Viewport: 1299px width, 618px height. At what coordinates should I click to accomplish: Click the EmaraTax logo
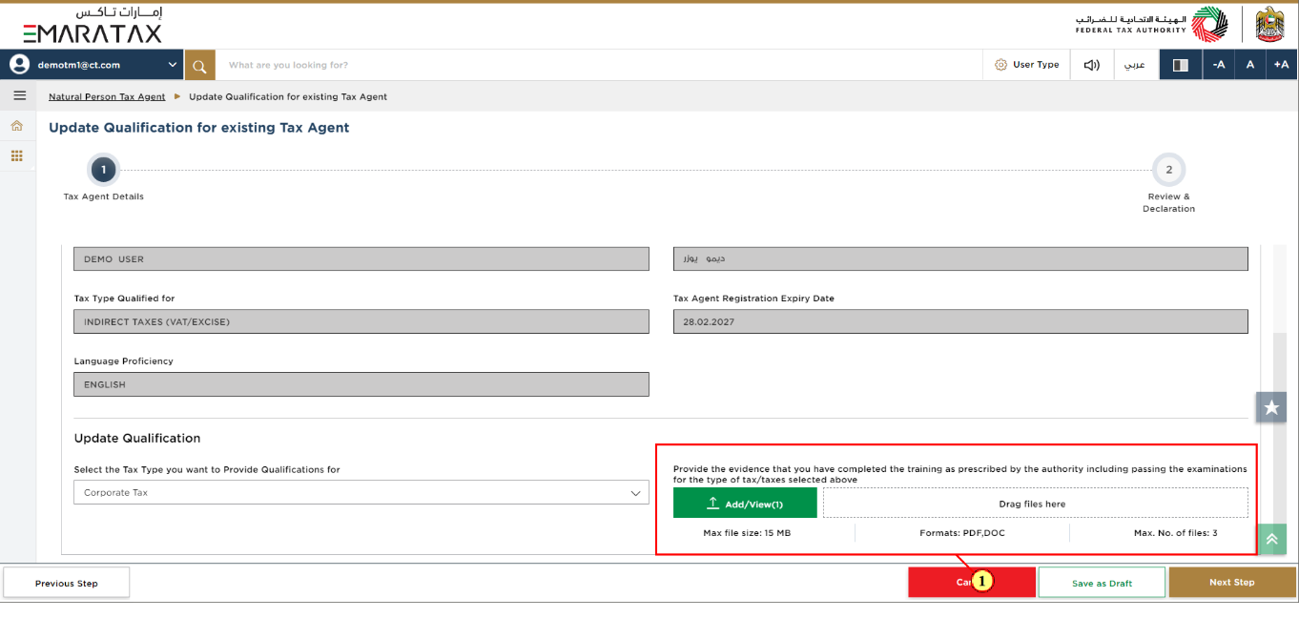tap(93, 25)
